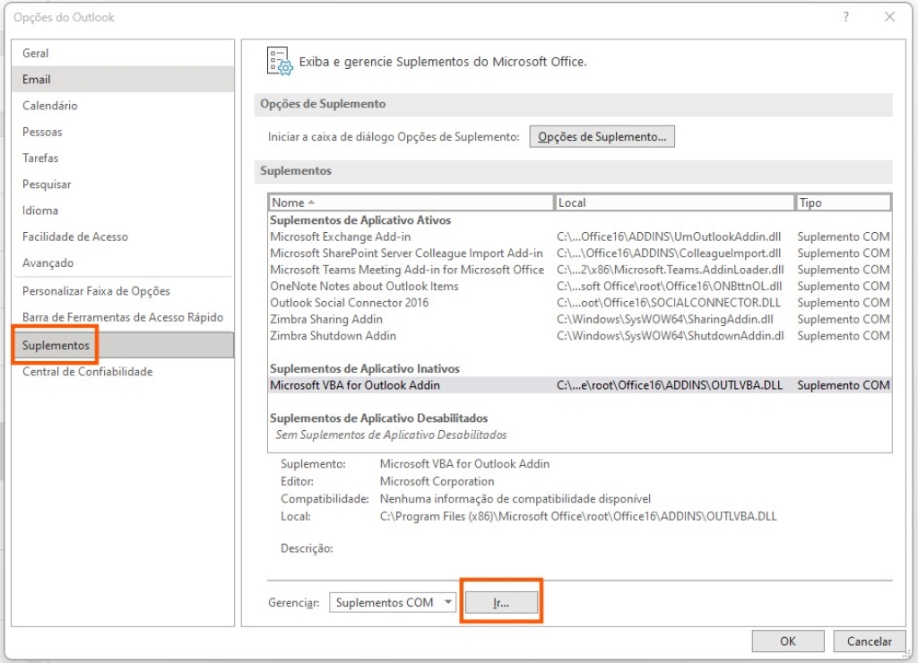Go to Personalizar Faixa de Opções
The width and height of the screenshot is (918, 663).
(96, 291)
